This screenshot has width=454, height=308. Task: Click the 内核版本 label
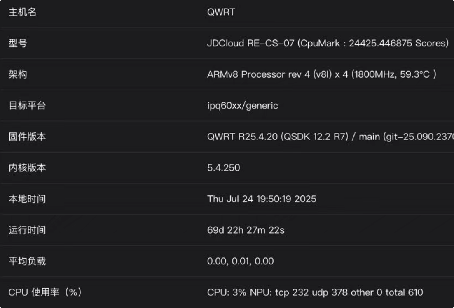click(27, 168)
